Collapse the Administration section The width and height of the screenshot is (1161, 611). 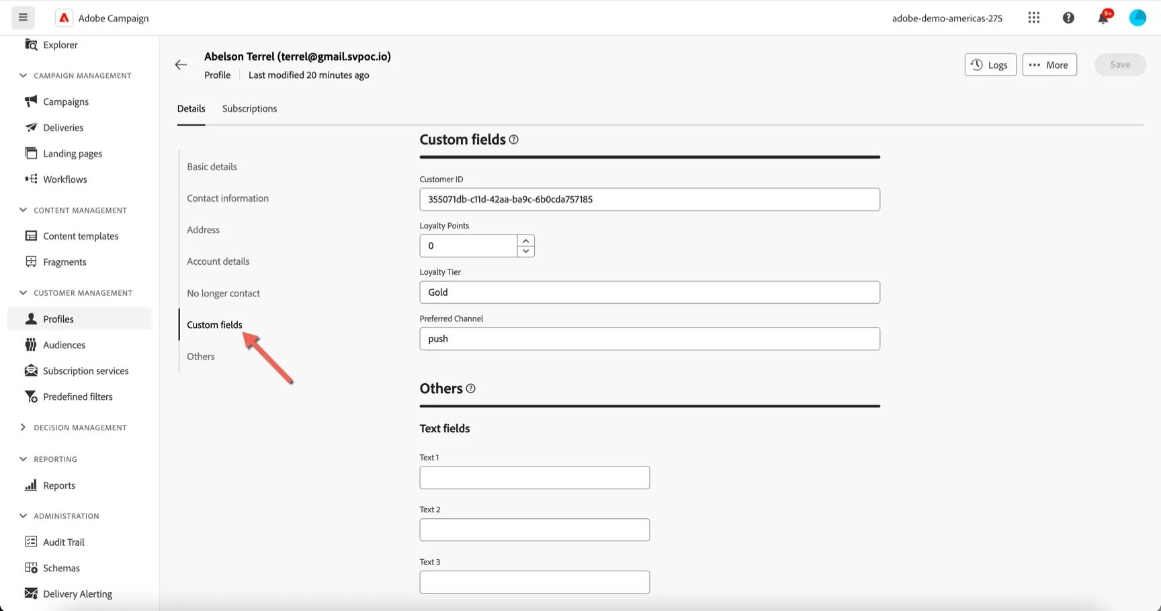(24, 516)
